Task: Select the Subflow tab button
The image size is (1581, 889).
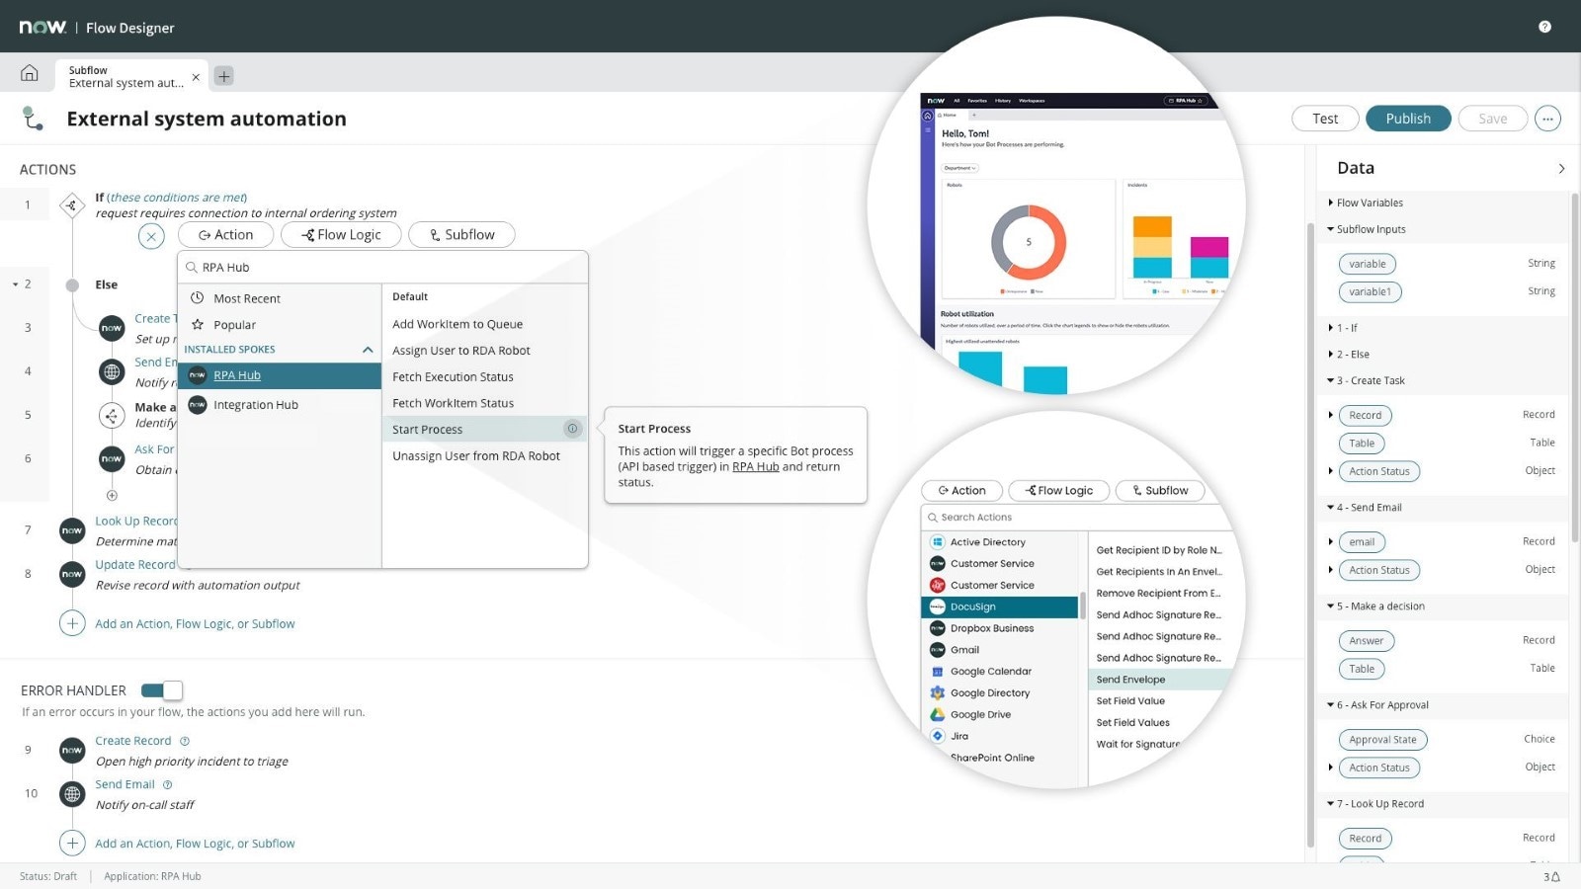Action: click(461, 235)
